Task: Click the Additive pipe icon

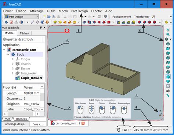Action: [x=70, y=22]
